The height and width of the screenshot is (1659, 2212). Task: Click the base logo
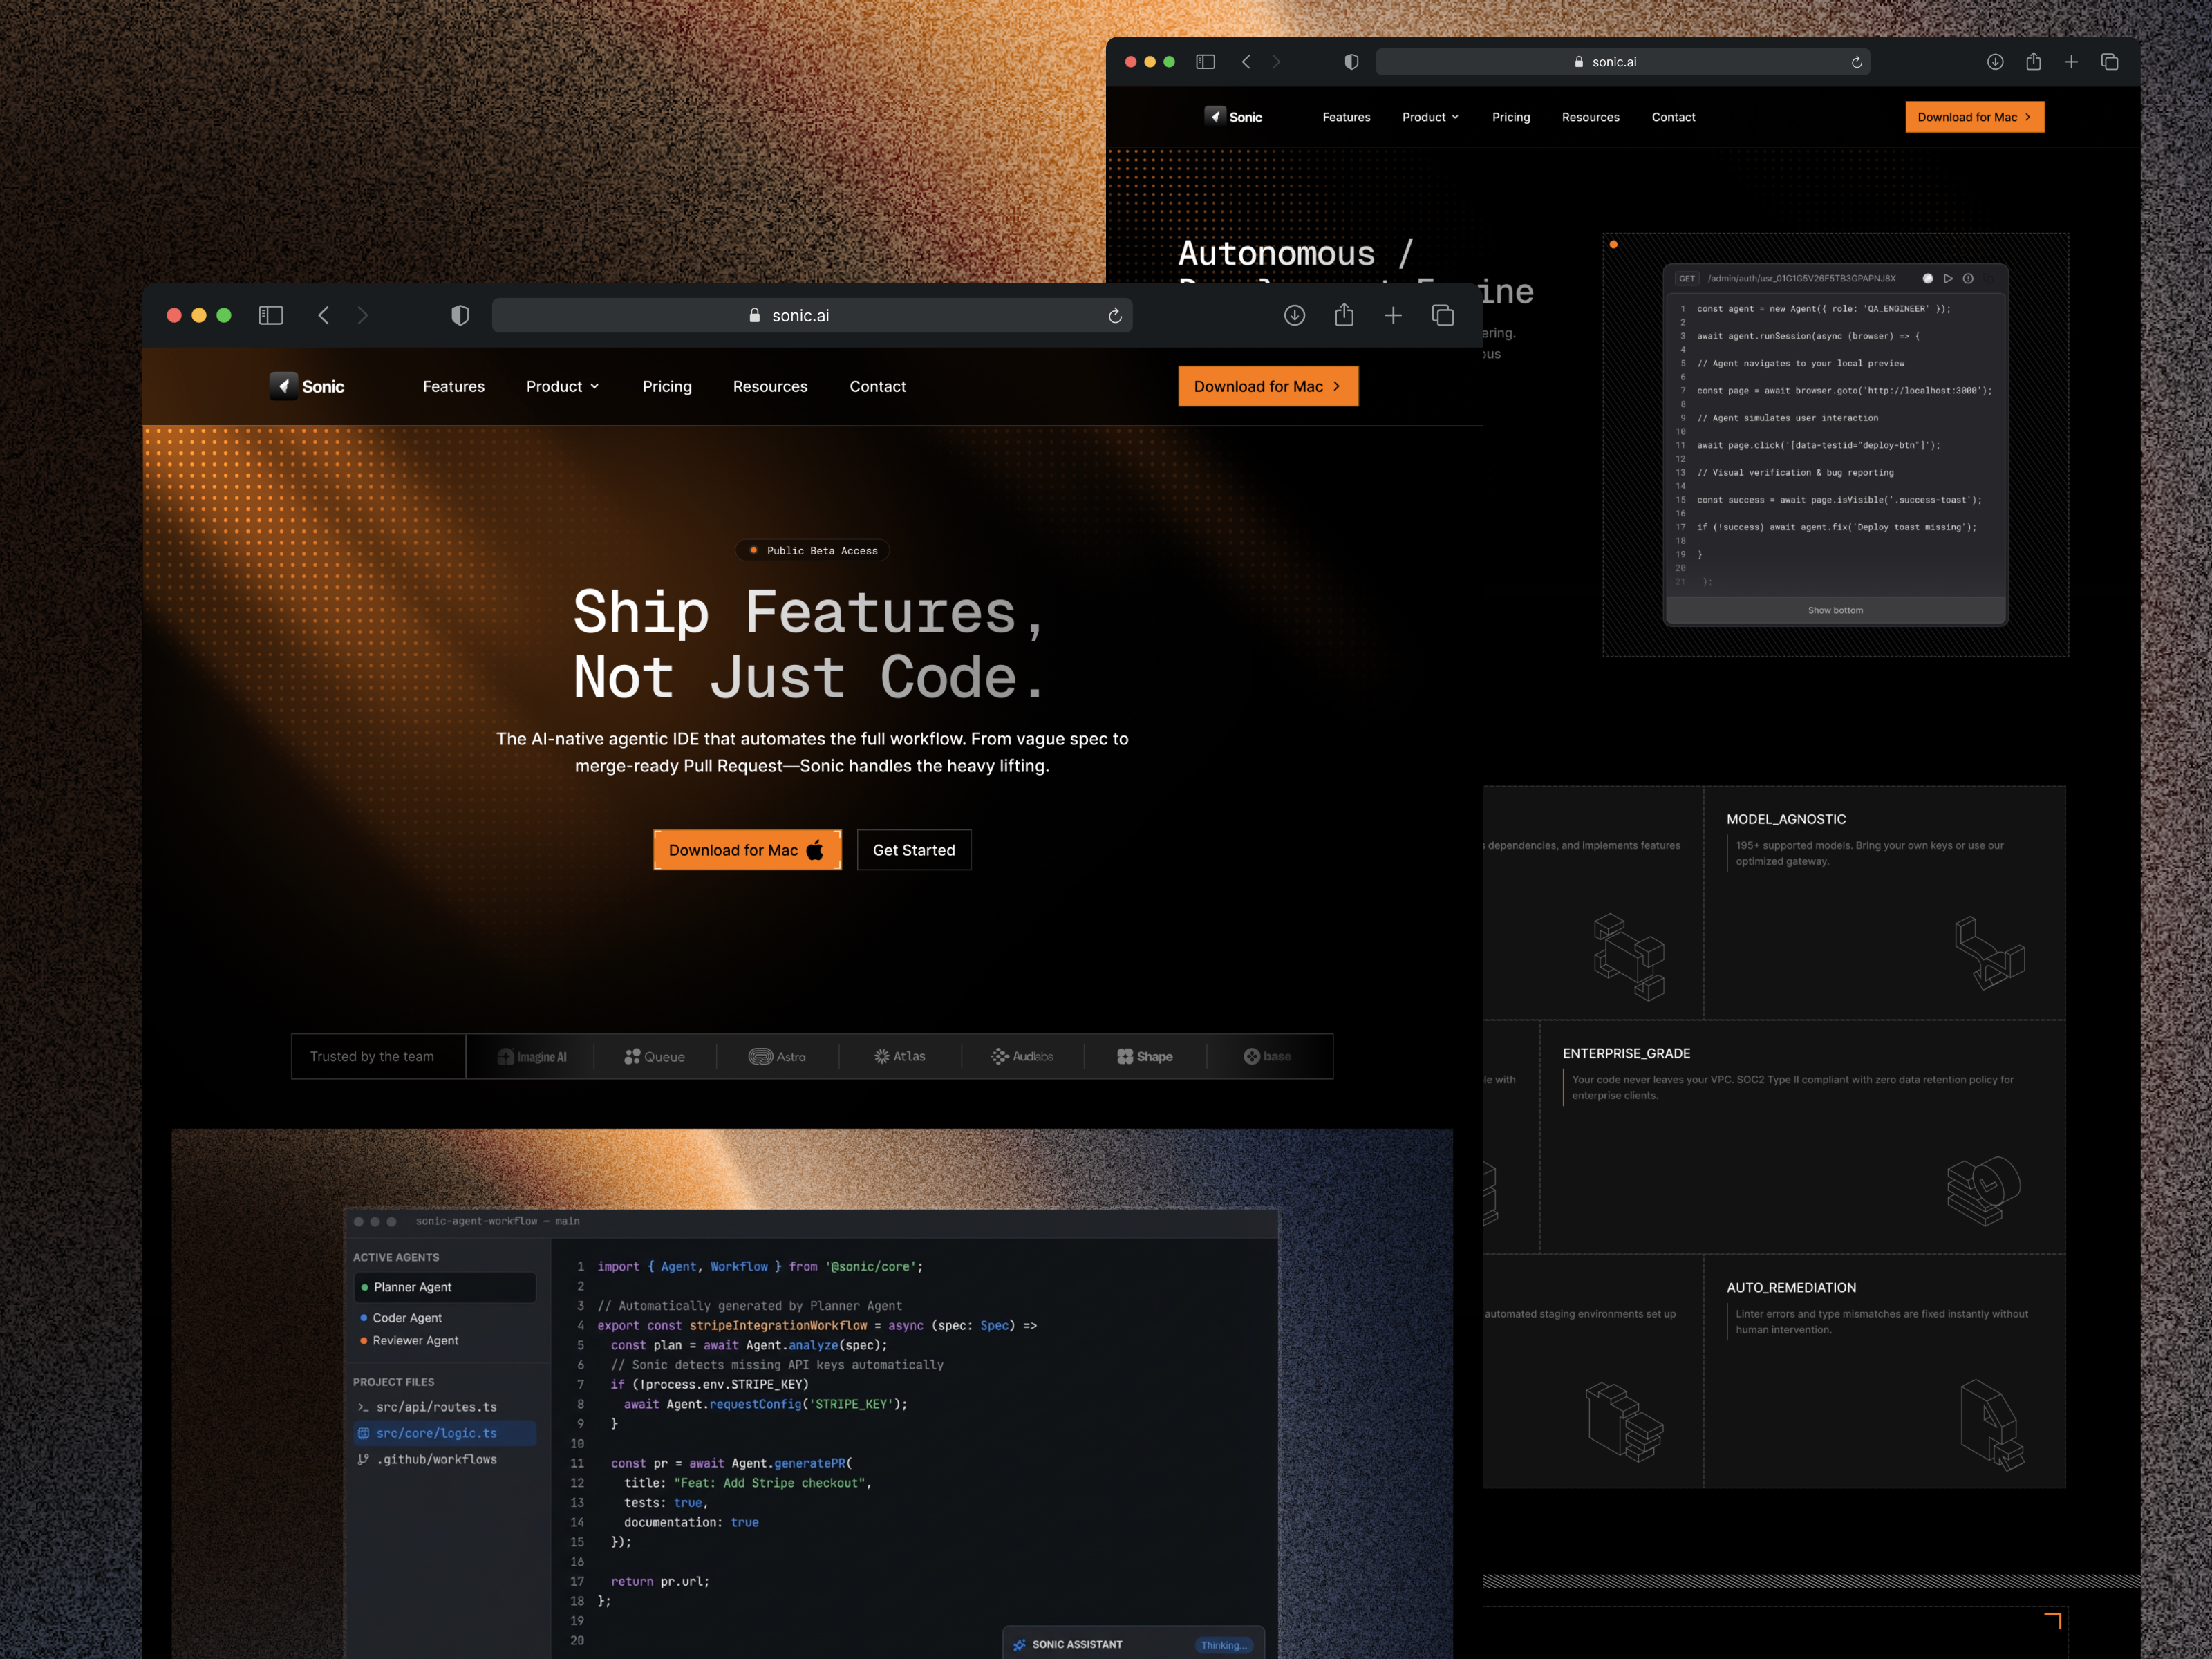pyautogui.click(x=1267, y=1057)
